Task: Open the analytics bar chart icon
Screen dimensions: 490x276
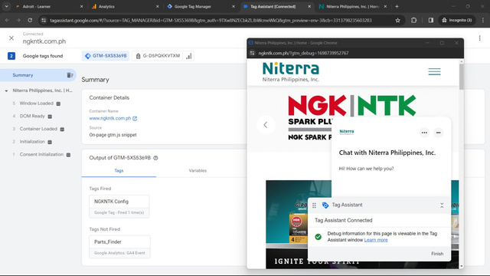Action: (189, 56)
